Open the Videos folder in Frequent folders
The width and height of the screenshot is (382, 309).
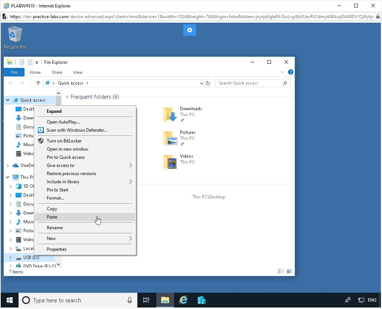pyautogui.click(x=179, y=162)
